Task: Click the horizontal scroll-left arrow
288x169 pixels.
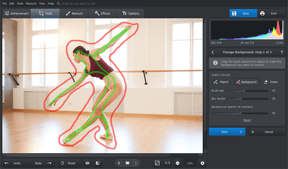Action: click(x=4, y=155)
